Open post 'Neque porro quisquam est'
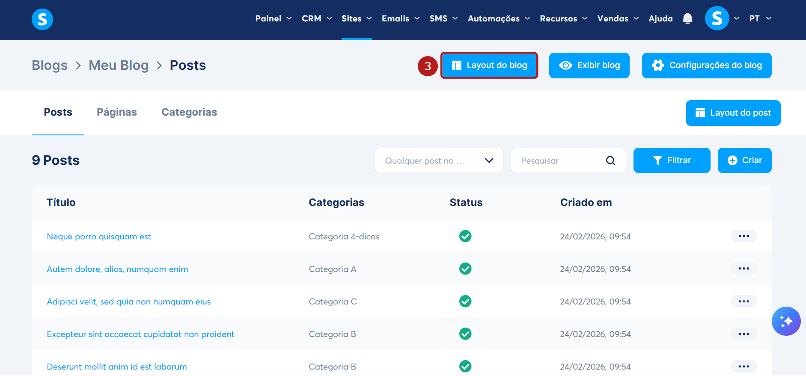The width and height of the screenshot is (806, 376). click(99, 236)
